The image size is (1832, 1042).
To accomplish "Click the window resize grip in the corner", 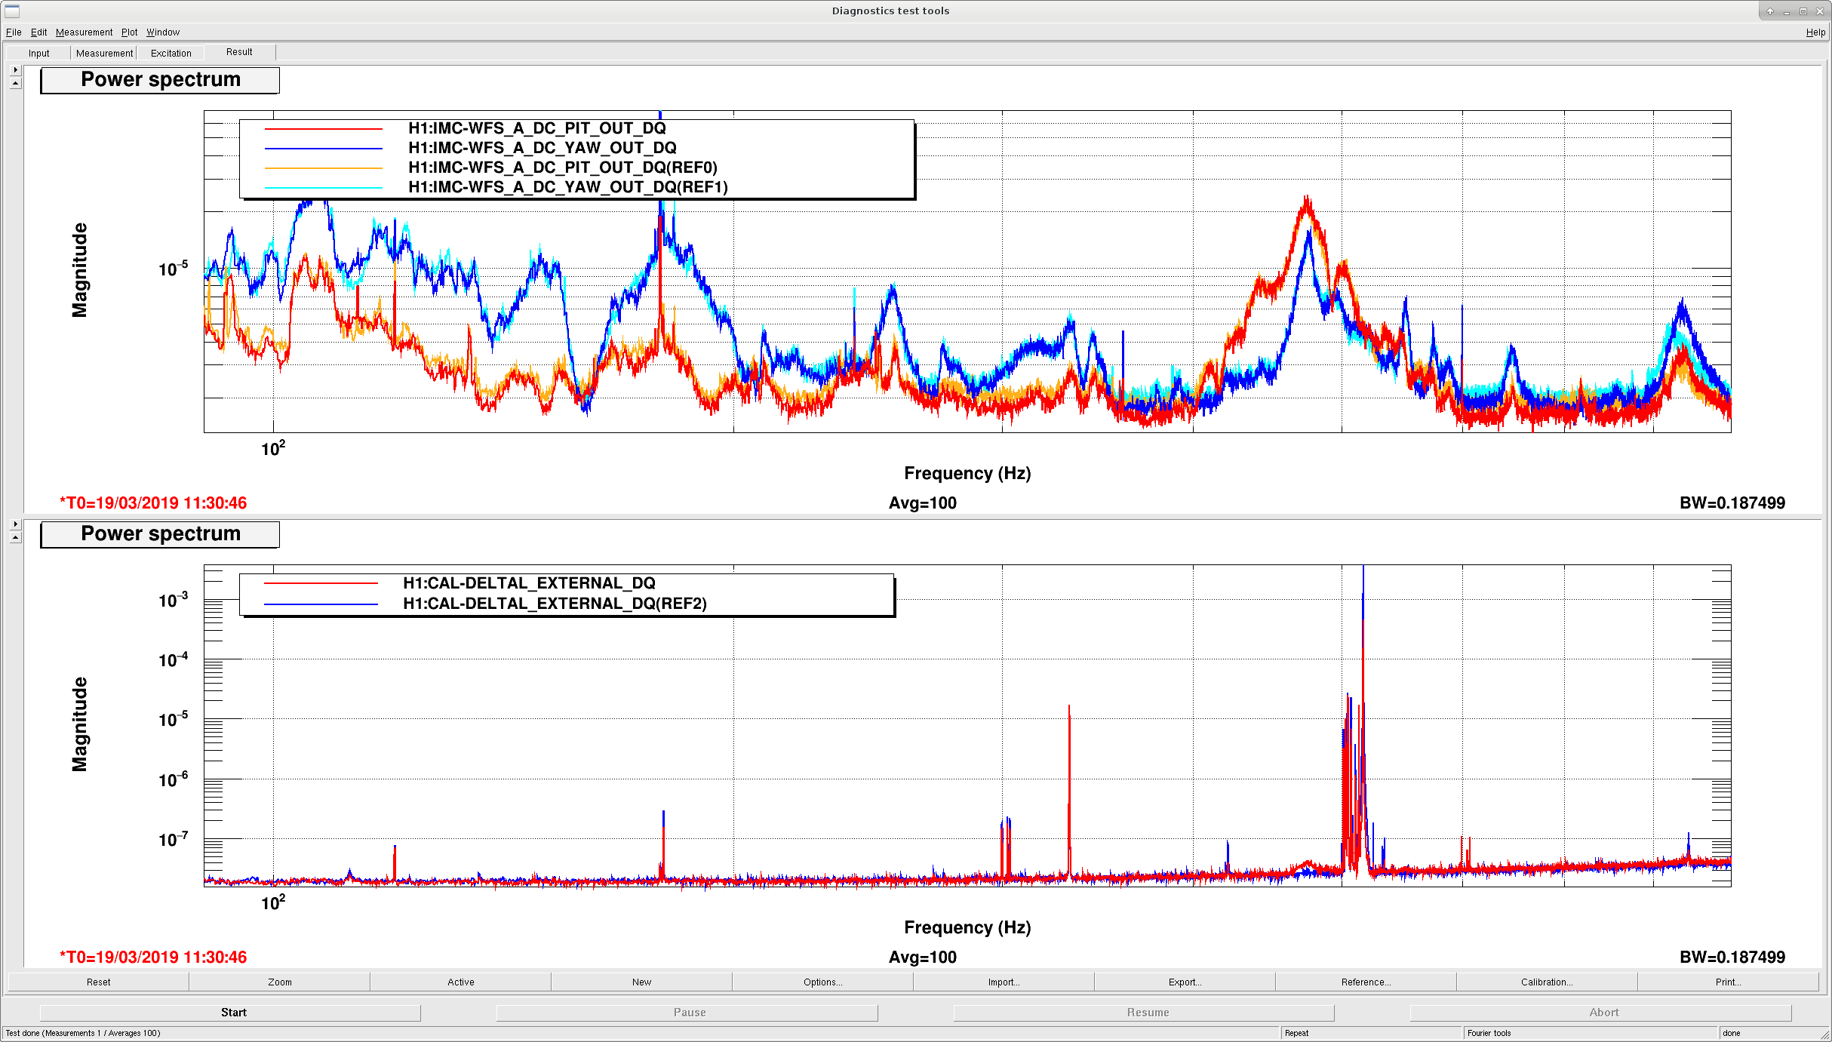I will [x=1824, y=1034].
